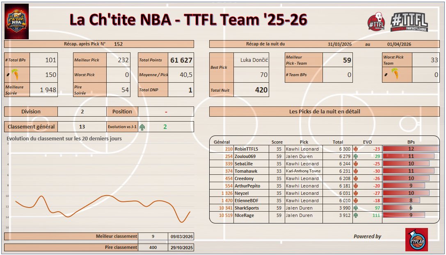Click Jalen Duren pick in Zoulou069 row
Screen dimensions: 446x255
pos(299,156)
